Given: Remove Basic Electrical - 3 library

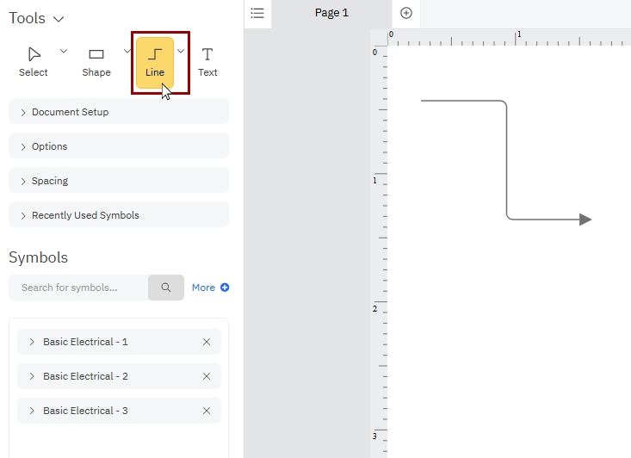Looking at the screenshot, I should coord(207,411).
